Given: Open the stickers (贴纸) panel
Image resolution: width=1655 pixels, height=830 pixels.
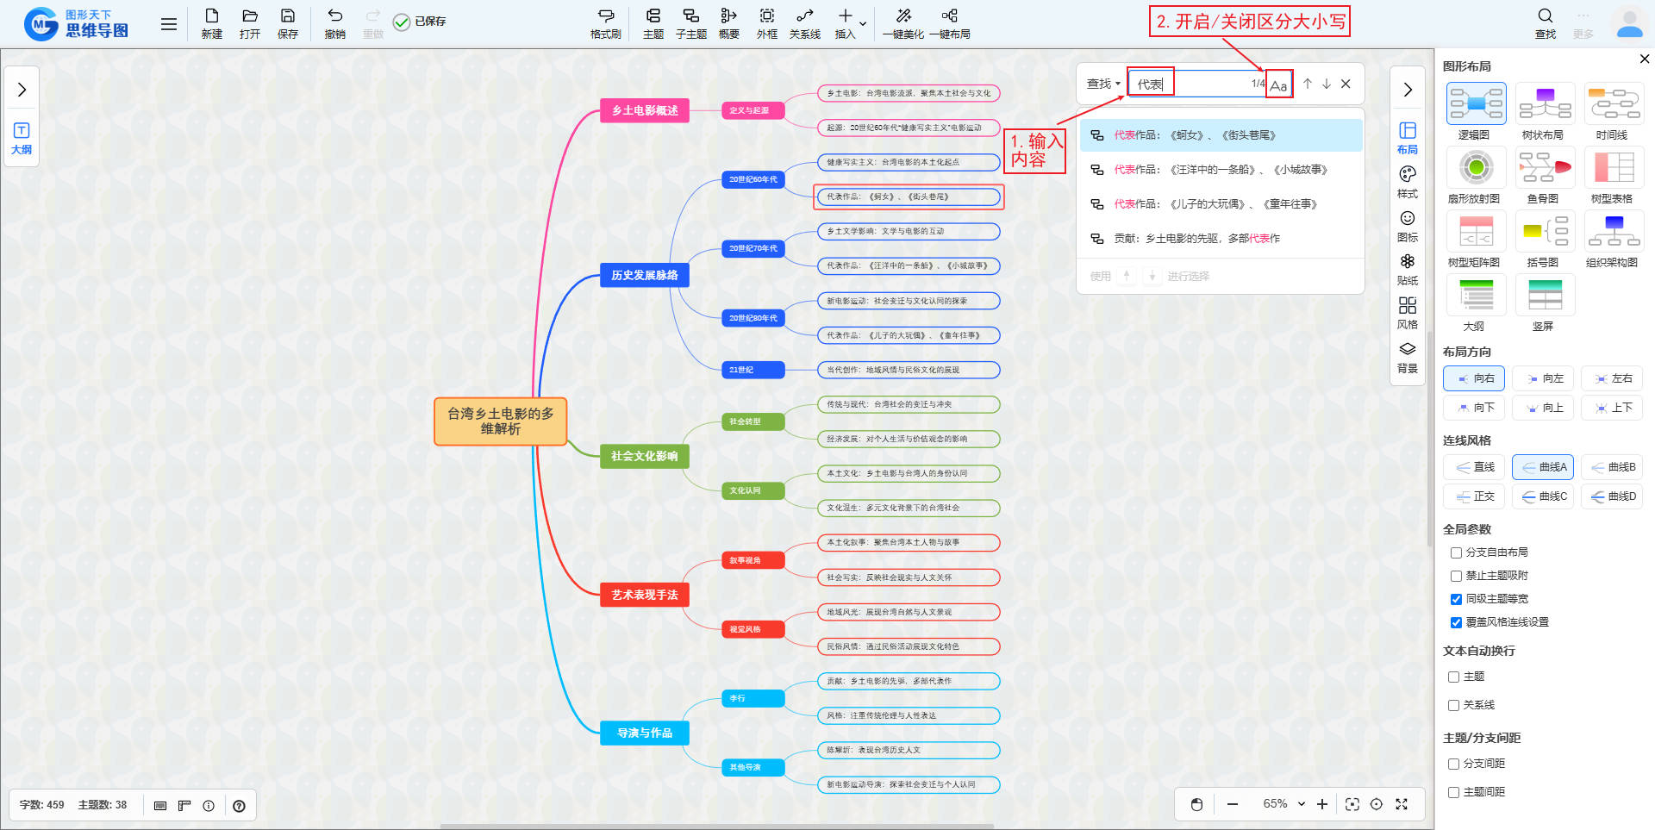Looking at the screenshot, I should tap(1407, 269).
